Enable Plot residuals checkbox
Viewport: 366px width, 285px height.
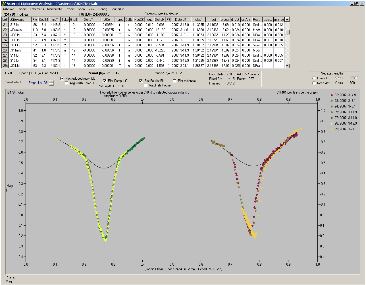click(175, 81)
